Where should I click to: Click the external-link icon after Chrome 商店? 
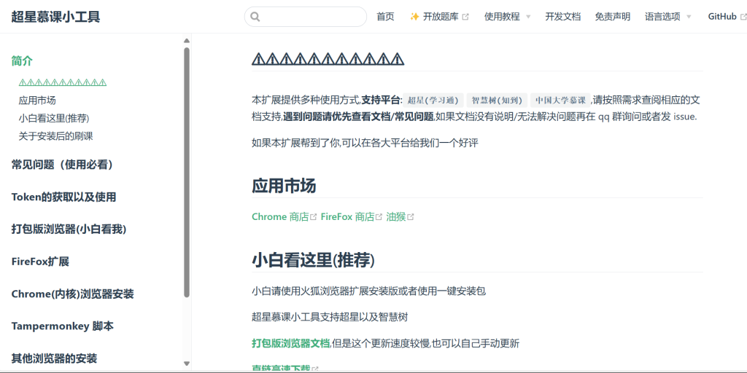(313, 217)
